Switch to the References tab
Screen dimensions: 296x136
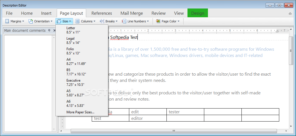tap(102, 13)
